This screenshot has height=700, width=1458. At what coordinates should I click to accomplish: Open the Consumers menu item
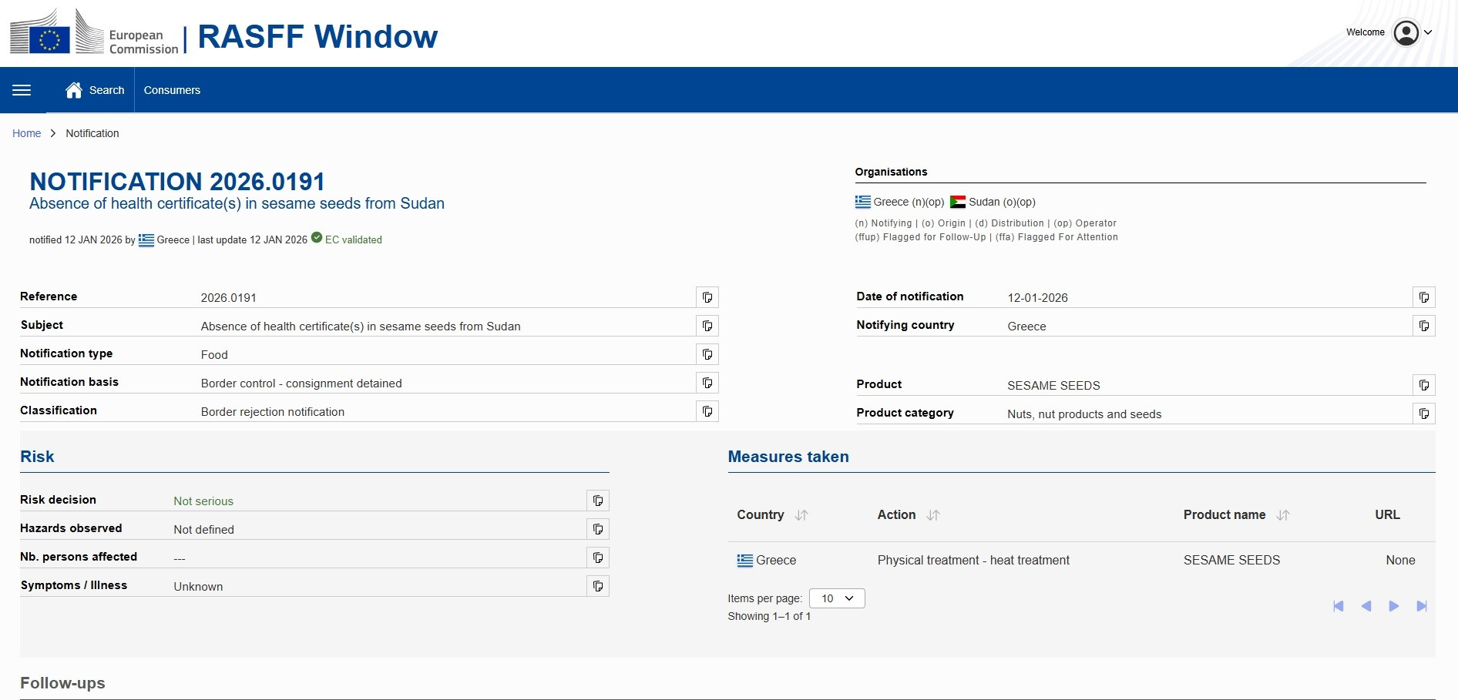tap(172, 90)
